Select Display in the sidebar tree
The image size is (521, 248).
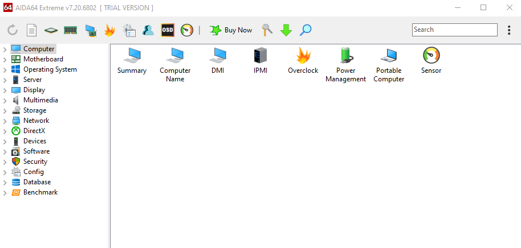(28, 90)
